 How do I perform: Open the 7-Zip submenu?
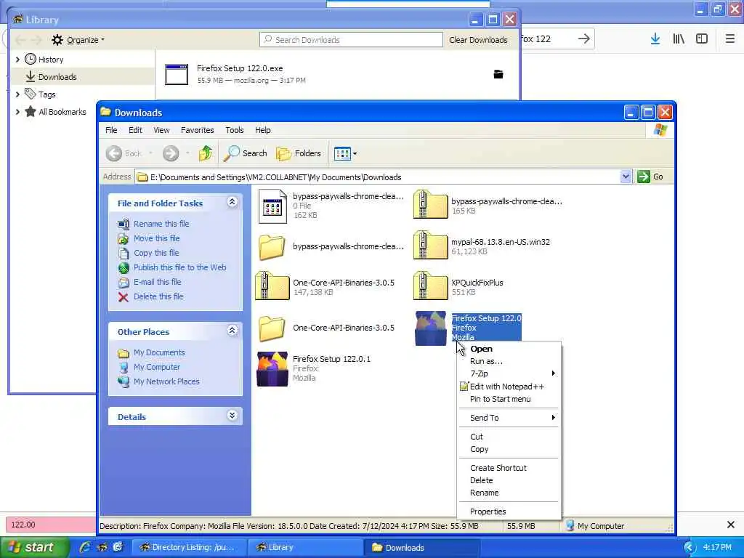[508, 373]
